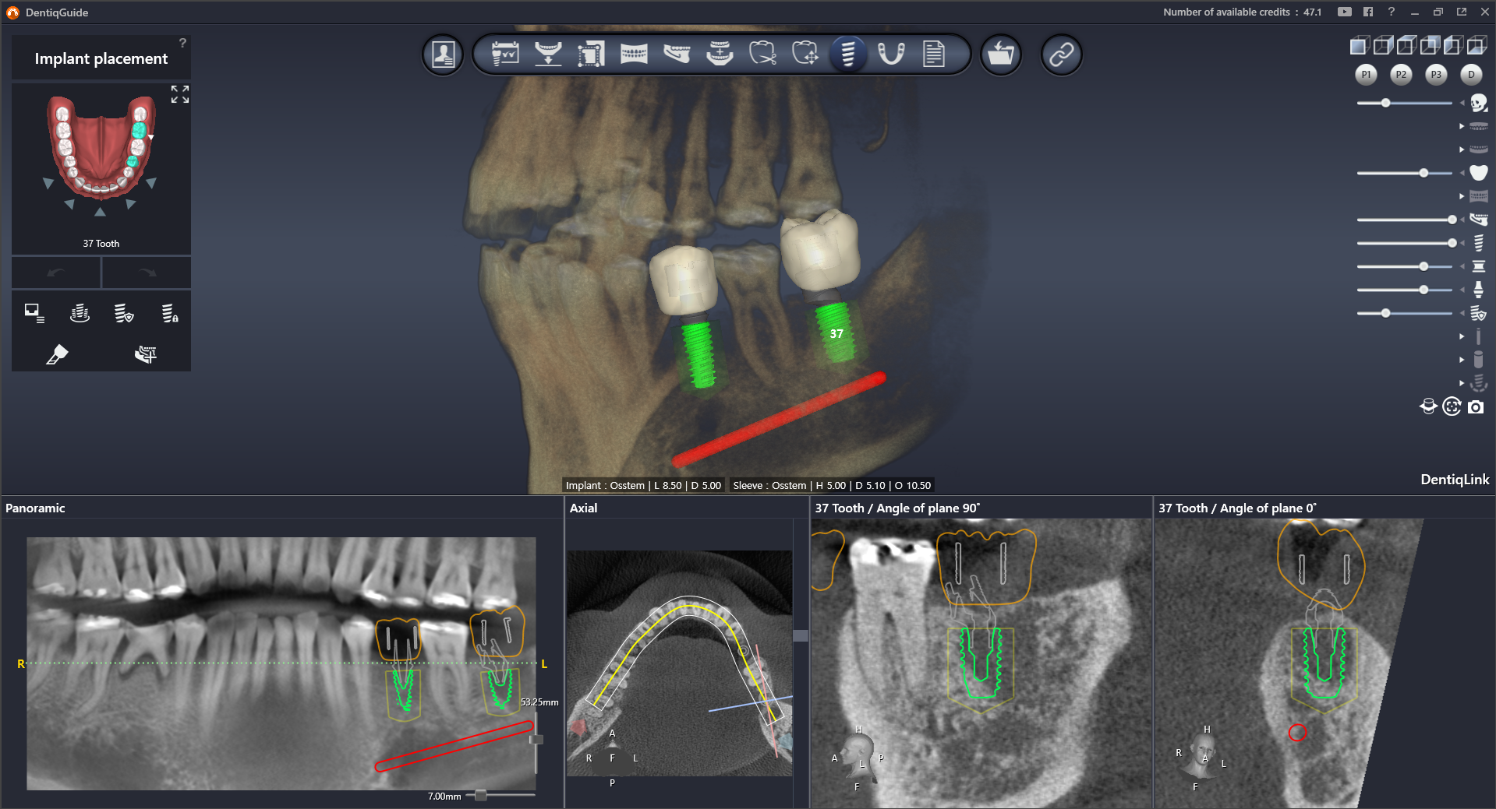1496x809 pixels.
Task: Open Implant placement panel help
Action: pos(182,43)
